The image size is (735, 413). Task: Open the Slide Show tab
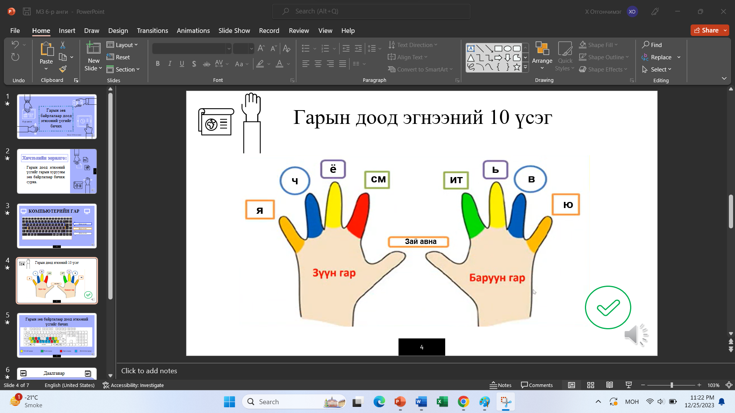pos(234,31)
